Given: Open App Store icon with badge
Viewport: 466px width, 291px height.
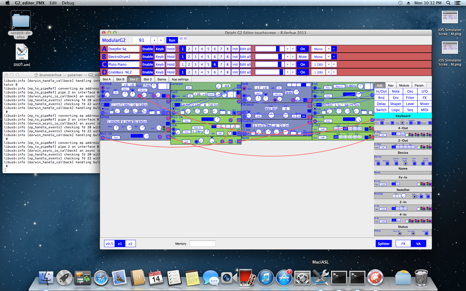Looking at the screenshot, I should pyautogui.click(x=284, y=277).
